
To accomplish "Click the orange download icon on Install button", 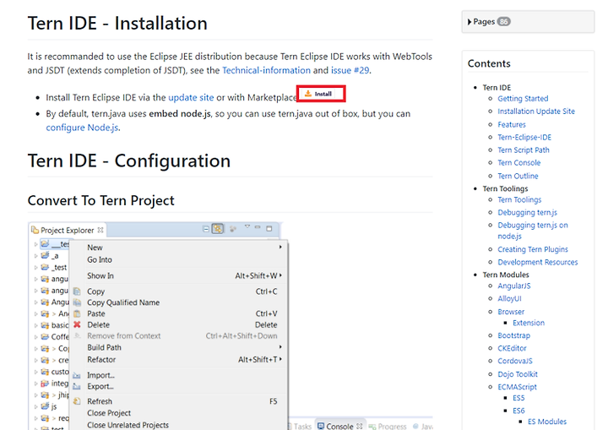I will point(308,94).
